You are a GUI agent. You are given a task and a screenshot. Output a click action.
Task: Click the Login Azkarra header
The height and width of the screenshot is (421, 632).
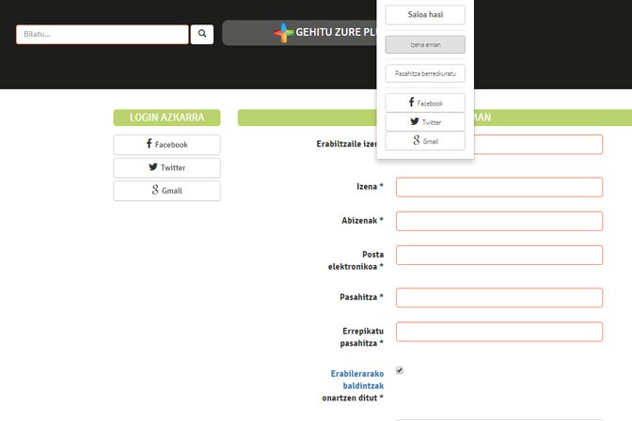[166, 117]
